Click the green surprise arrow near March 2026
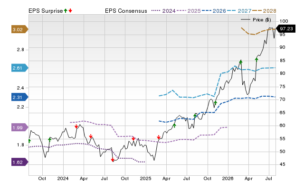Screen dimensions: 304x181 click(x=241, y=62)
